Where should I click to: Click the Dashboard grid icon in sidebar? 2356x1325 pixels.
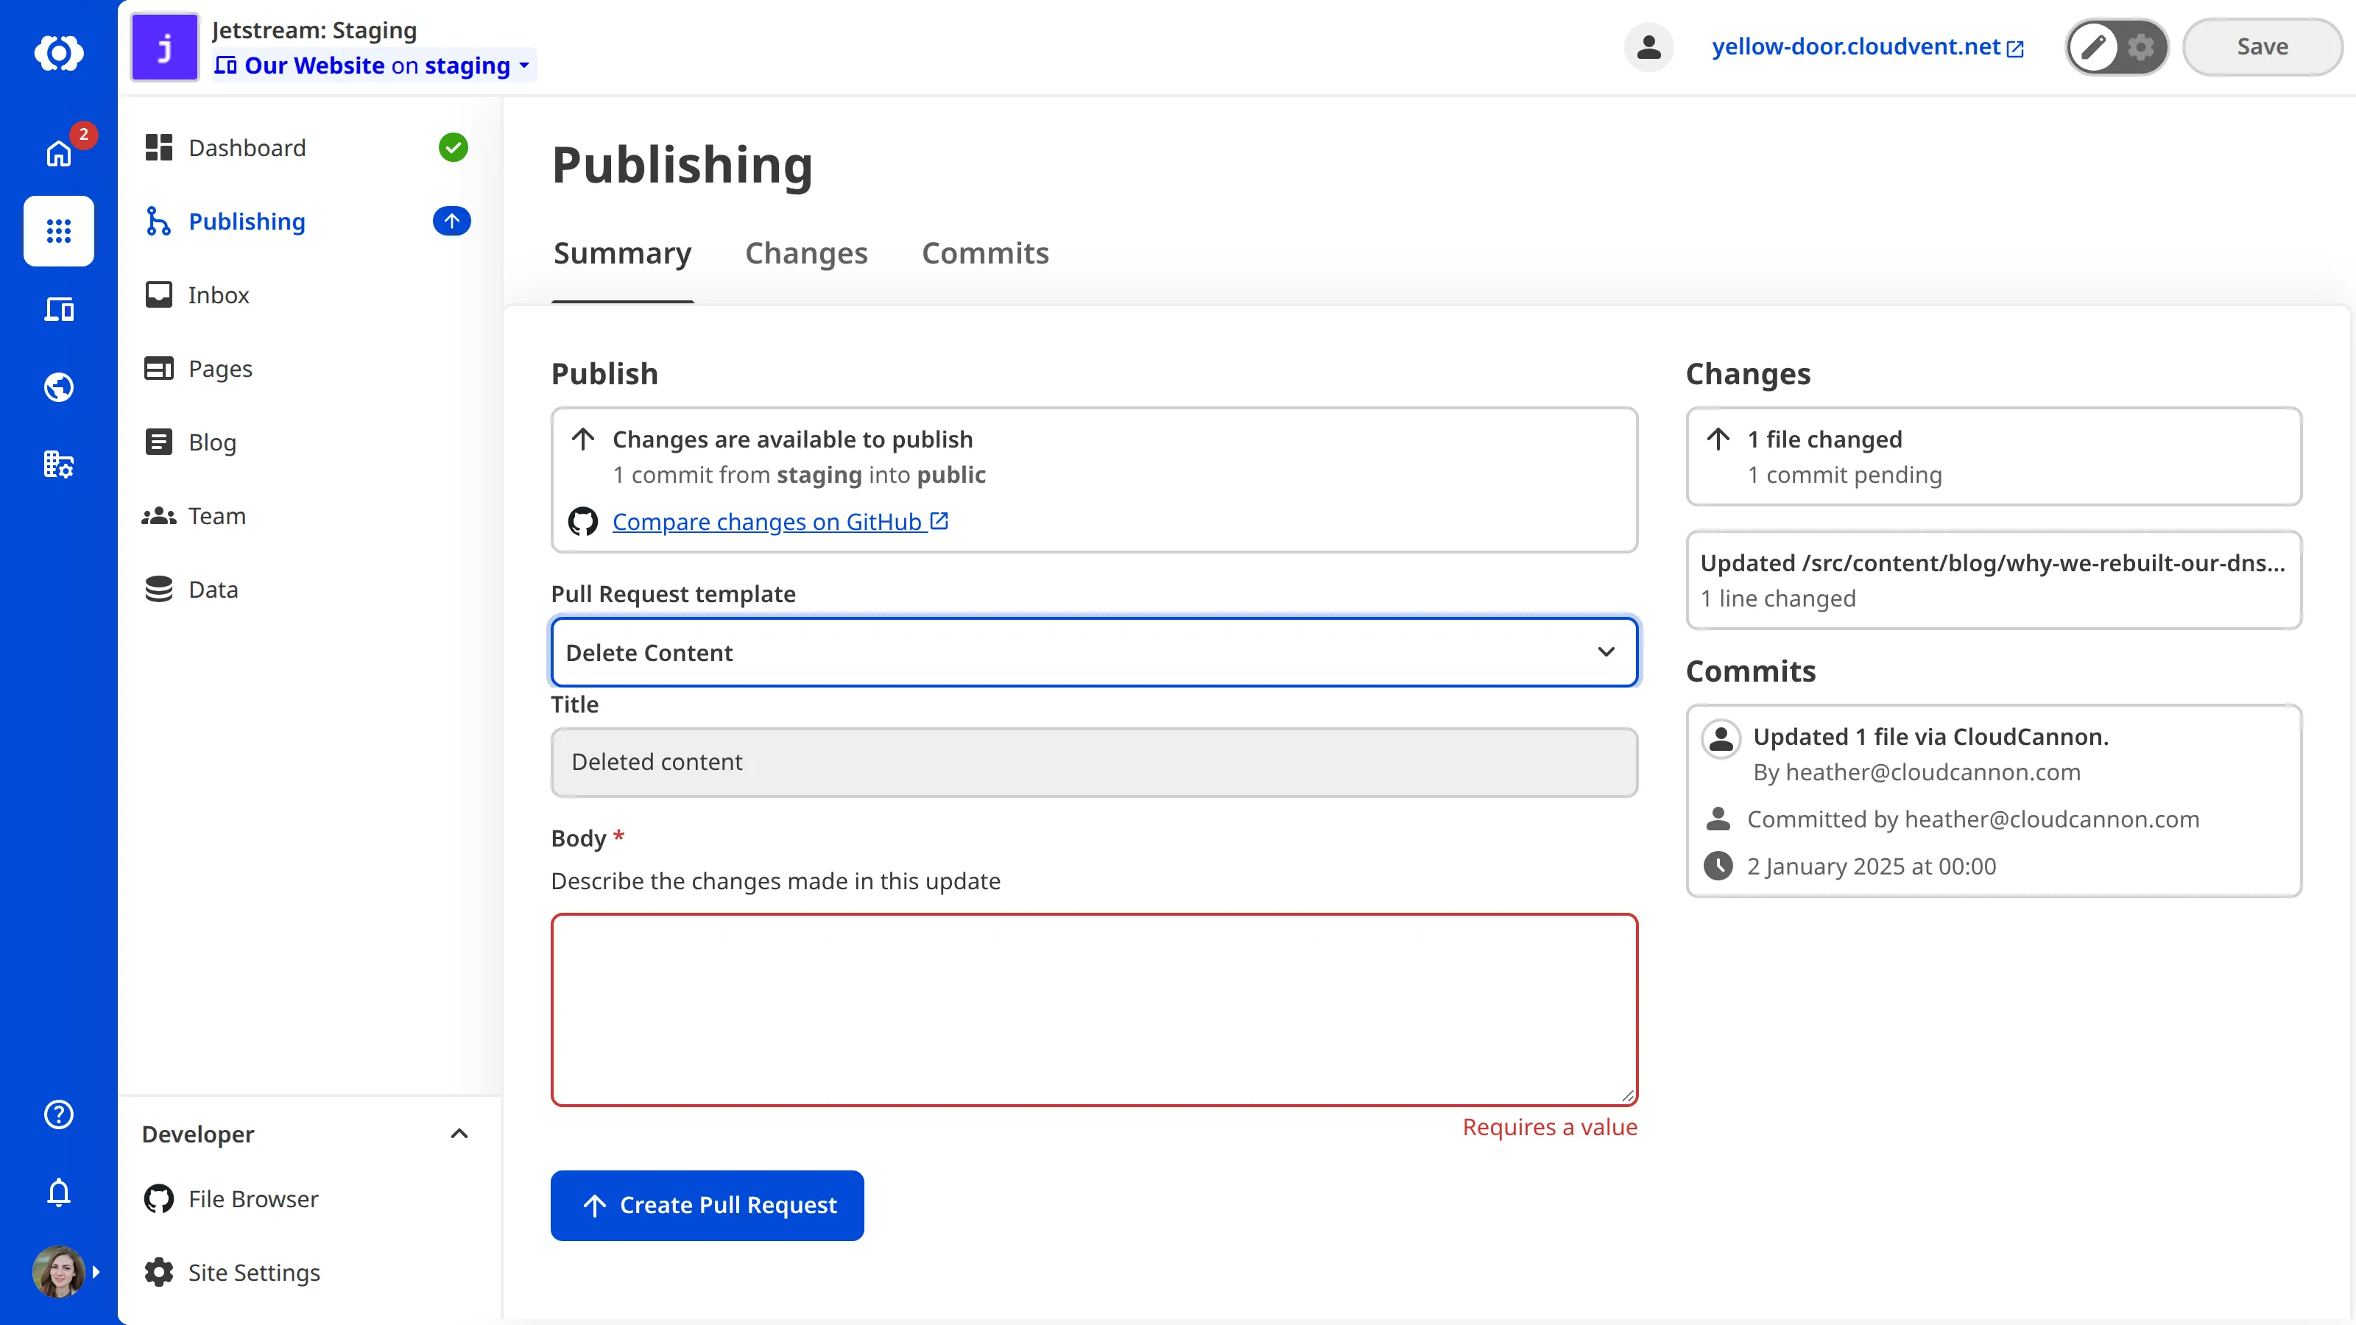pyautogui.click(x=159, y=147)
